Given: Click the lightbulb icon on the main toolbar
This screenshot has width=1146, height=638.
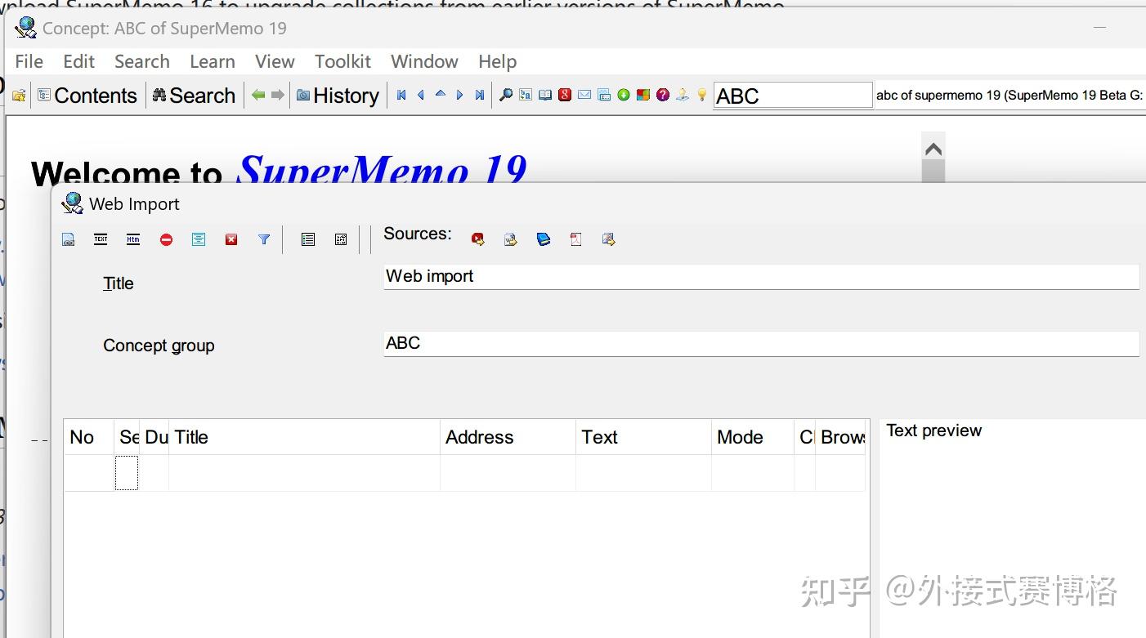Looking at the screenshot, I should tap(702, 95).
